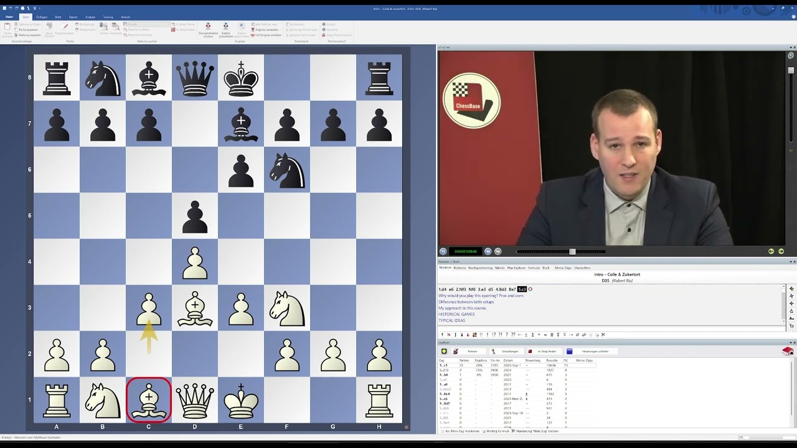Open 'Why would you play this opening?' link
797x448 pixels.
tap(481, 296)
